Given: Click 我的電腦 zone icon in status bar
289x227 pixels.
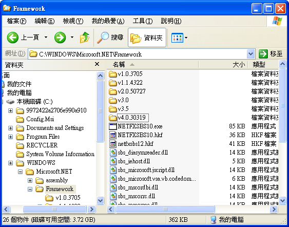Looking at the screenshot, I should (213, 220).
